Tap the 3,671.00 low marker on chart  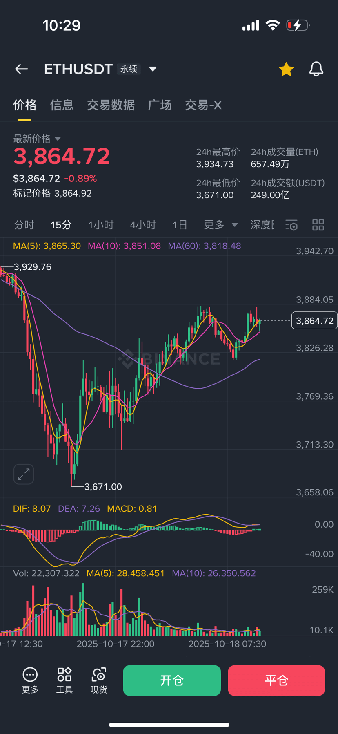tap(103, 487)
